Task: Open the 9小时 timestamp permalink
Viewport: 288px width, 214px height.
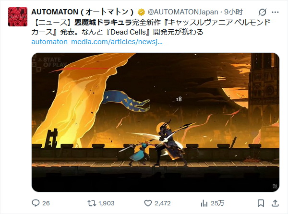Action: (233, 12)
